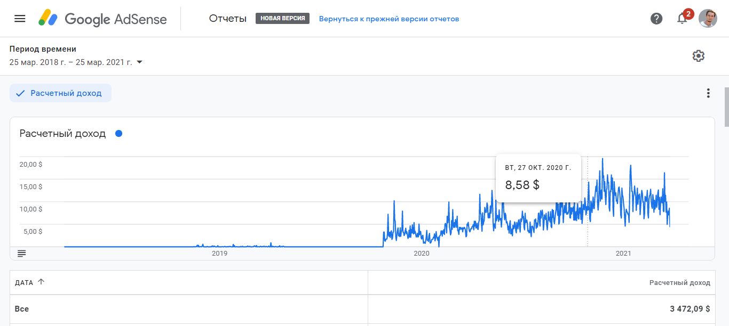The width and height of the screenshot is (729, 326).
Task: Click the Google AdSense logo
Action: [x=103, y=19]
